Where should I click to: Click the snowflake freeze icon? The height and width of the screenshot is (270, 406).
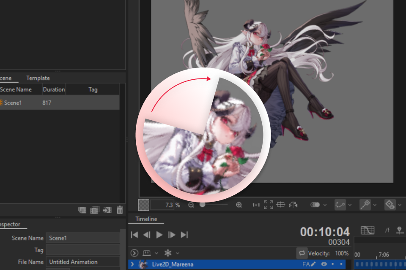tap(168, 253)
